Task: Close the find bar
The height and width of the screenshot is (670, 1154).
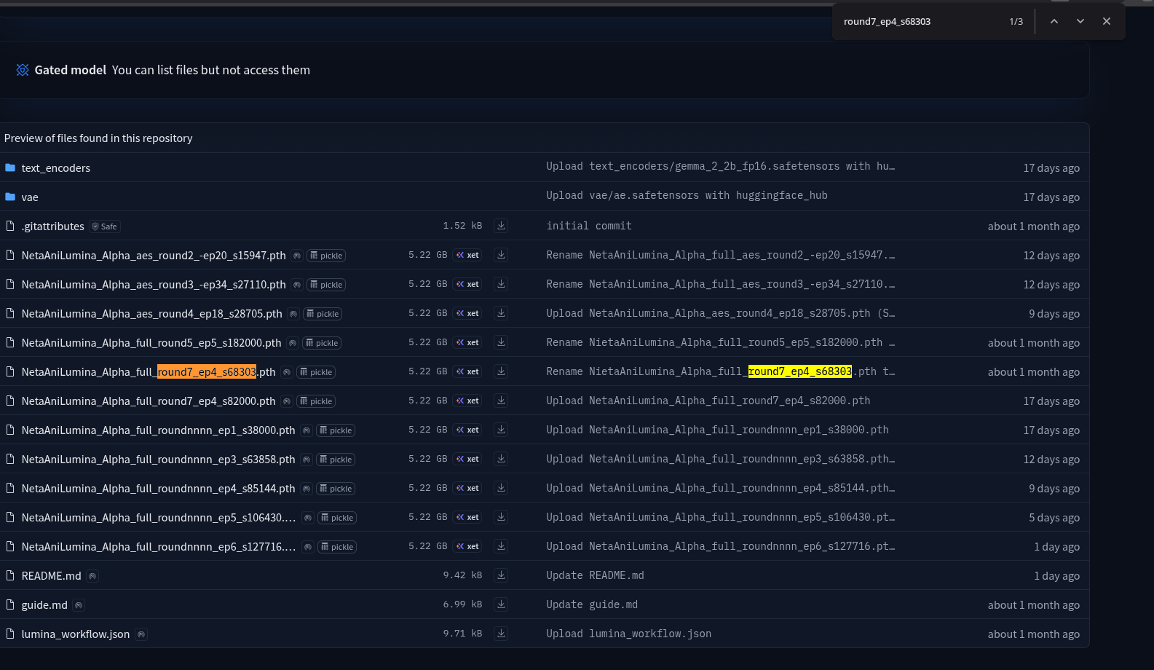Action: 1107,21
